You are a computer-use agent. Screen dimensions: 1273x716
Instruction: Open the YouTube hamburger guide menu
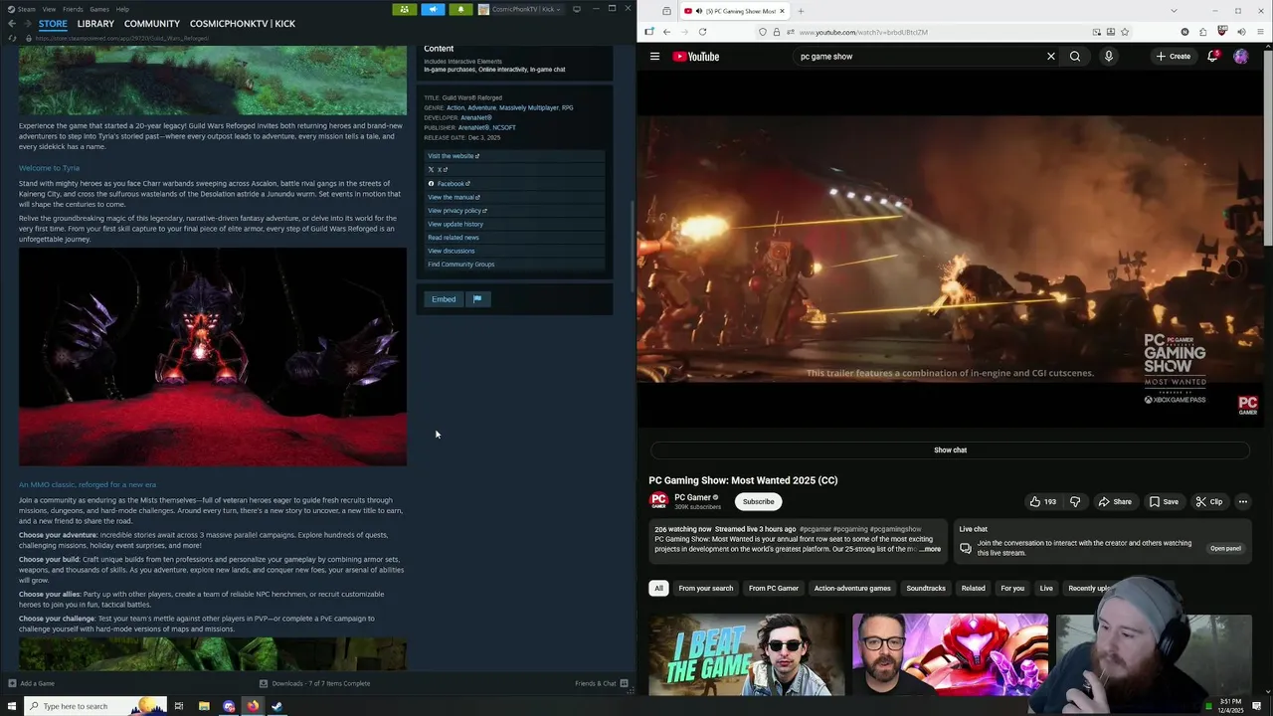tap(654, 57)
